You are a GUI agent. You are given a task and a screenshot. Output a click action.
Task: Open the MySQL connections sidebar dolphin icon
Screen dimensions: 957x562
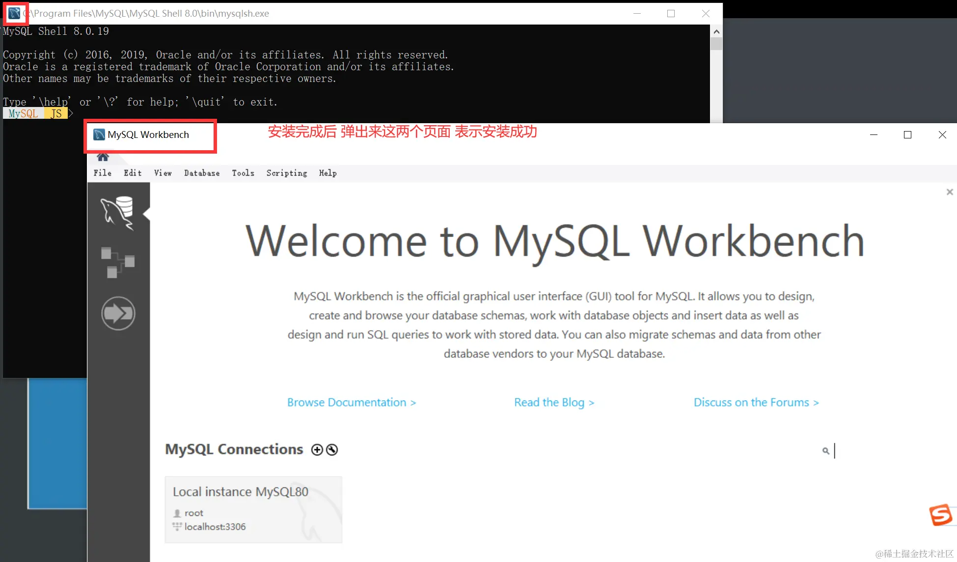(x=118, y=213)
